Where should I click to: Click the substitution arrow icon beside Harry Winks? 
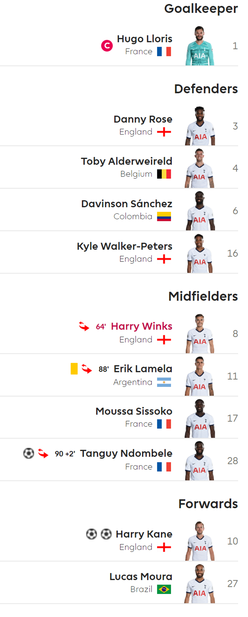tap(84, 326)
